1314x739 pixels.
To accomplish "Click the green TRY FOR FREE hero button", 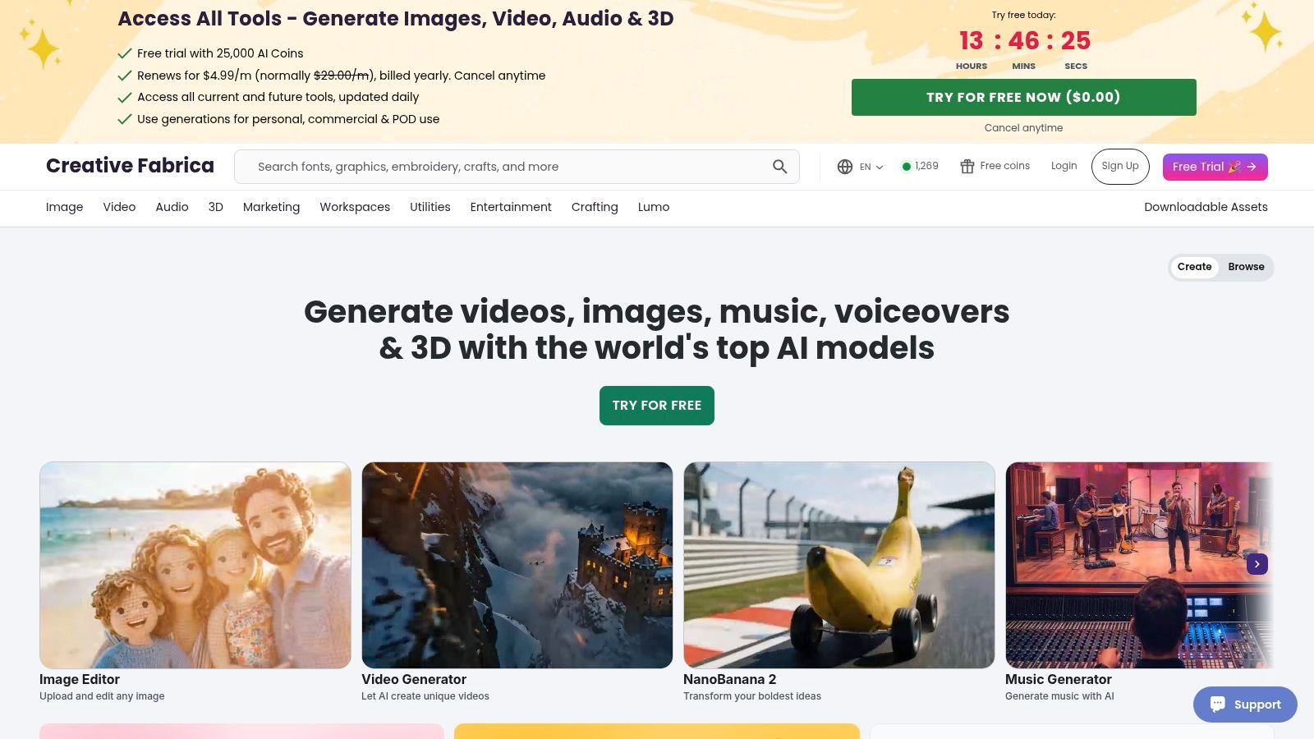I will tap(657, 406).
